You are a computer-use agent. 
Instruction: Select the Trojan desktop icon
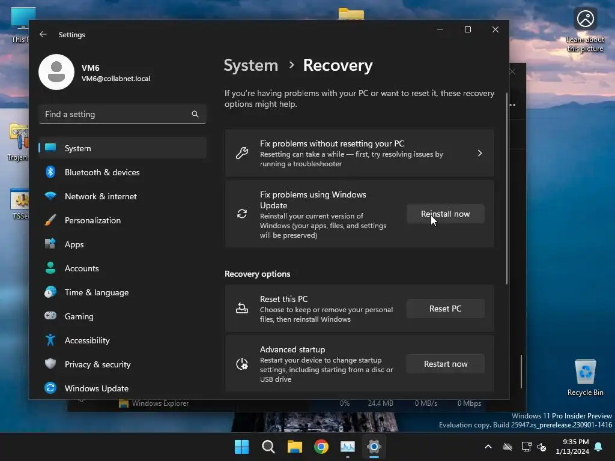[x=18, y=142]
